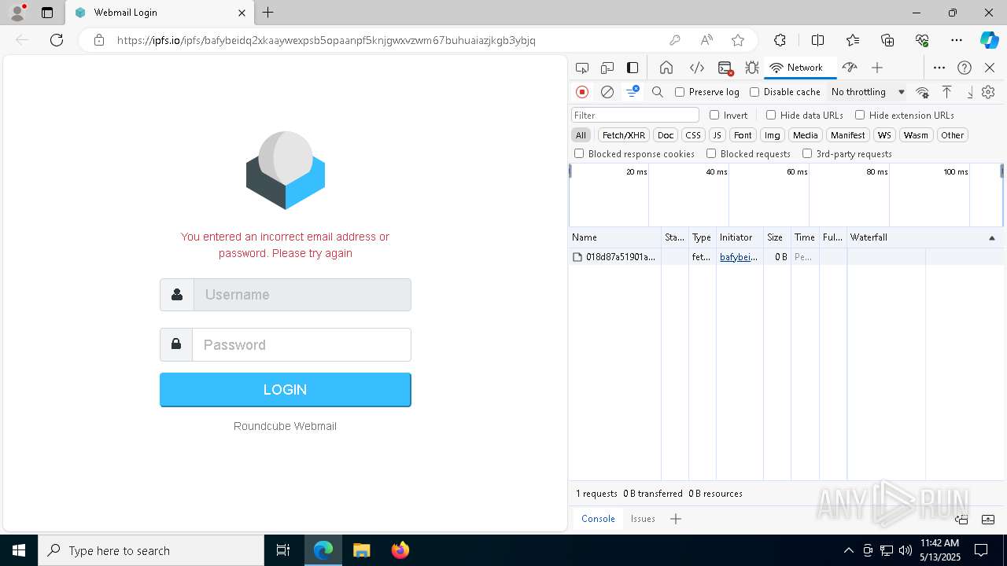The width and height of the screenshot is (1007, 566).
Task: Open network search magnifier
Action: 658,92
